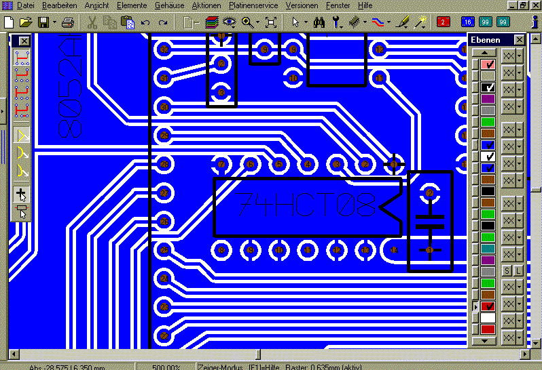Click the zoom-to-fit frame icon

tap(270, 22)
